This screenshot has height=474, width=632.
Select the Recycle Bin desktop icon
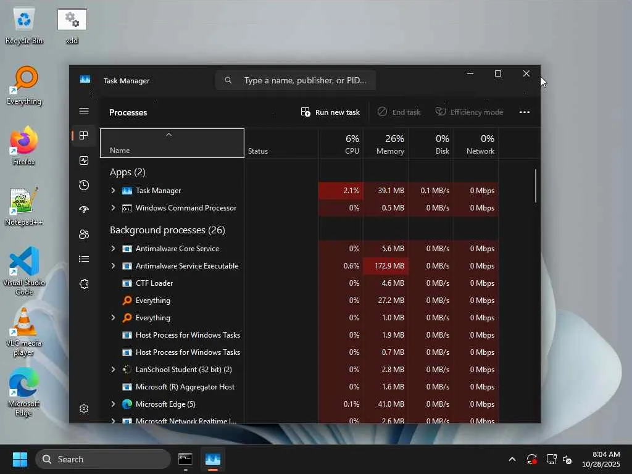pos(24,25)
